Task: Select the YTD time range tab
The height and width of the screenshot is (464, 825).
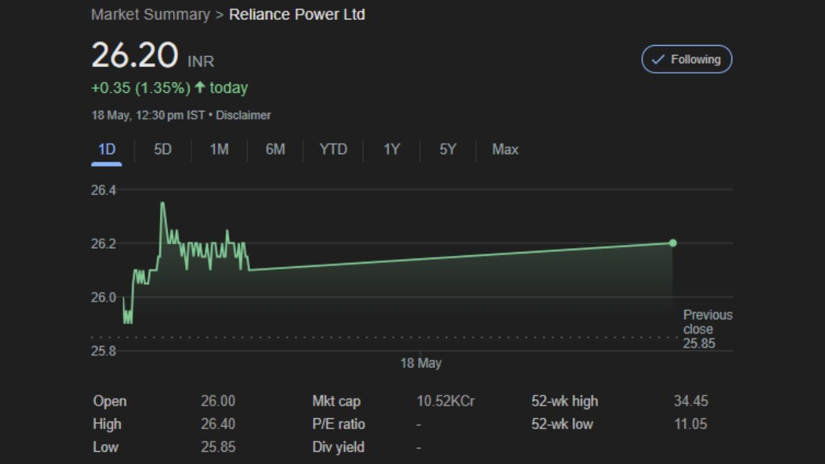Action: pos(333,150)
